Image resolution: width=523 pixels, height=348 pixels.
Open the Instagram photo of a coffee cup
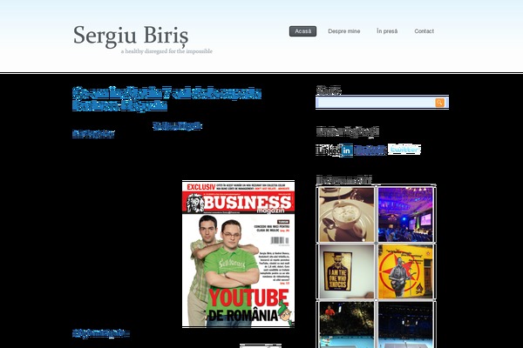tap(346, 215)
